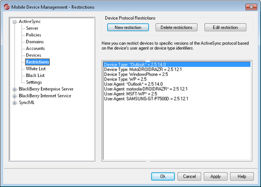Click the New restriction button
The width and height of the screenshot is (261, 187).
tap(128, 27)
